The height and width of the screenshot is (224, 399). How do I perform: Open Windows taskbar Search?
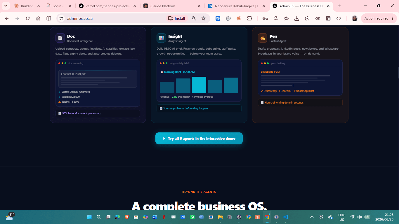99,217
